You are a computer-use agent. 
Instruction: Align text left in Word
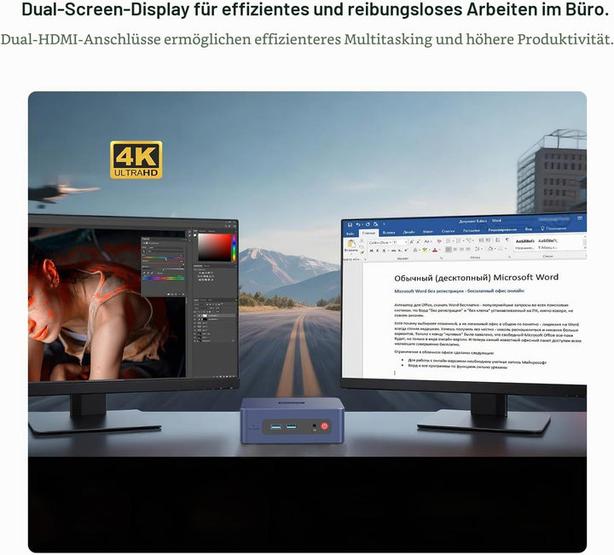449,249
